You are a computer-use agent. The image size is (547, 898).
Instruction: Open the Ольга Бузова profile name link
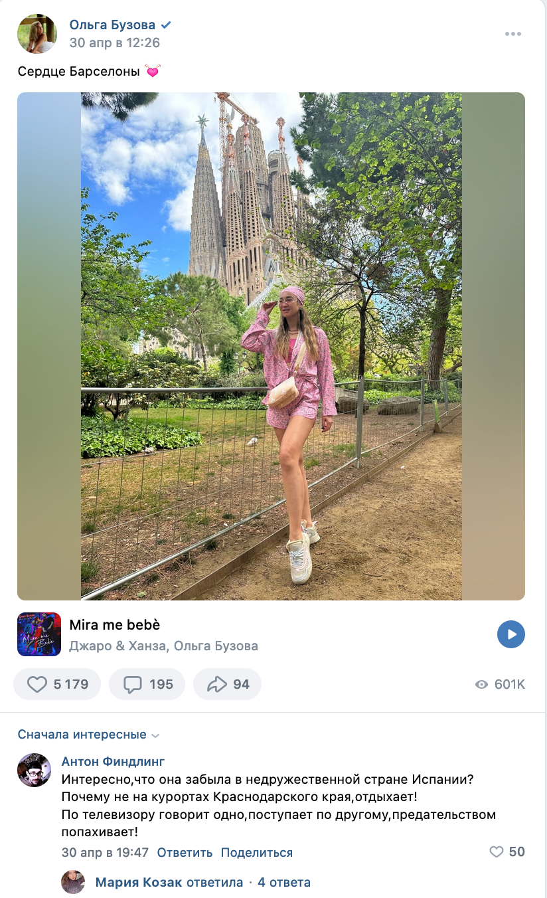[x=112, y=25]
